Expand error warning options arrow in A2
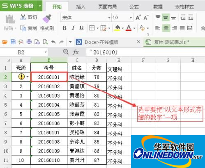 (x=28, y=77)
